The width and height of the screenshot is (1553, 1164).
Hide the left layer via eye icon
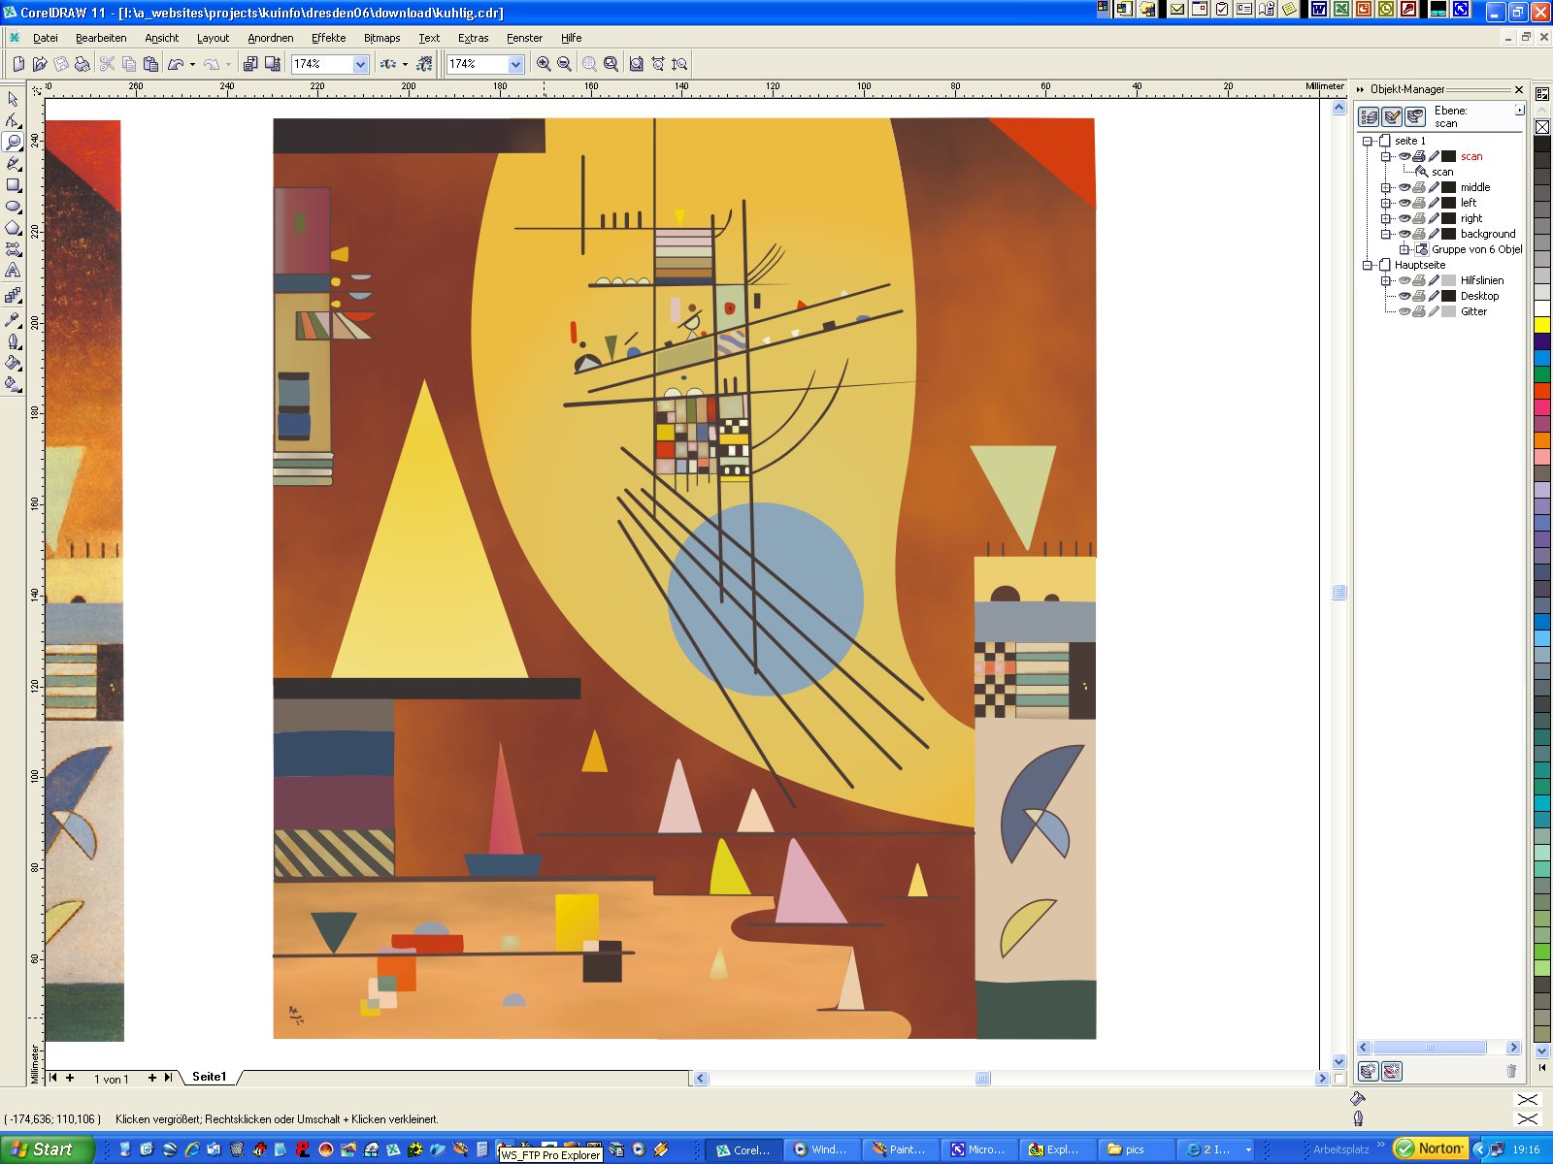pos(1404,203)
